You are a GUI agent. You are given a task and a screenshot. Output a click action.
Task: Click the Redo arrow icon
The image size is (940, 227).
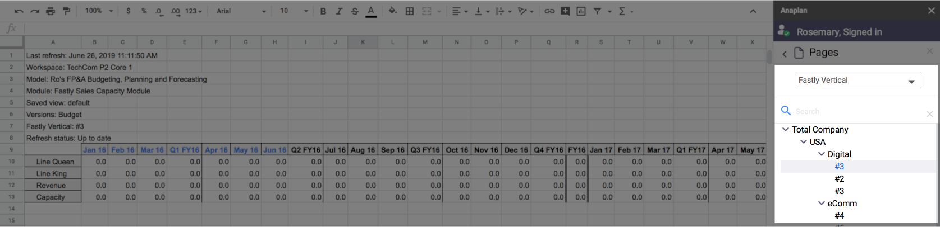[35, 11]
